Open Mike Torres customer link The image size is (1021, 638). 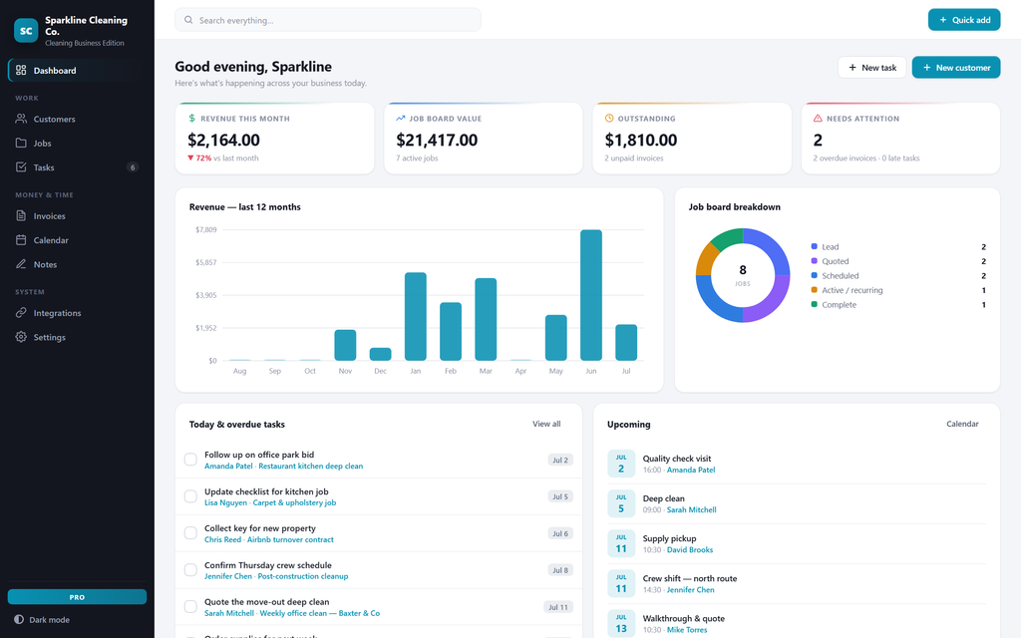coord(687,630)
